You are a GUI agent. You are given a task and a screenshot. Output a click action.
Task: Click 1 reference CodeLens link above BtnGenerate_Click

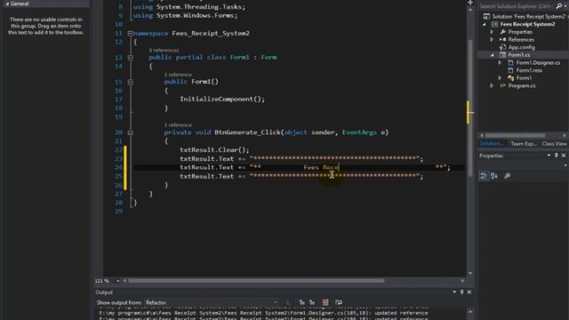pos(178,125)
